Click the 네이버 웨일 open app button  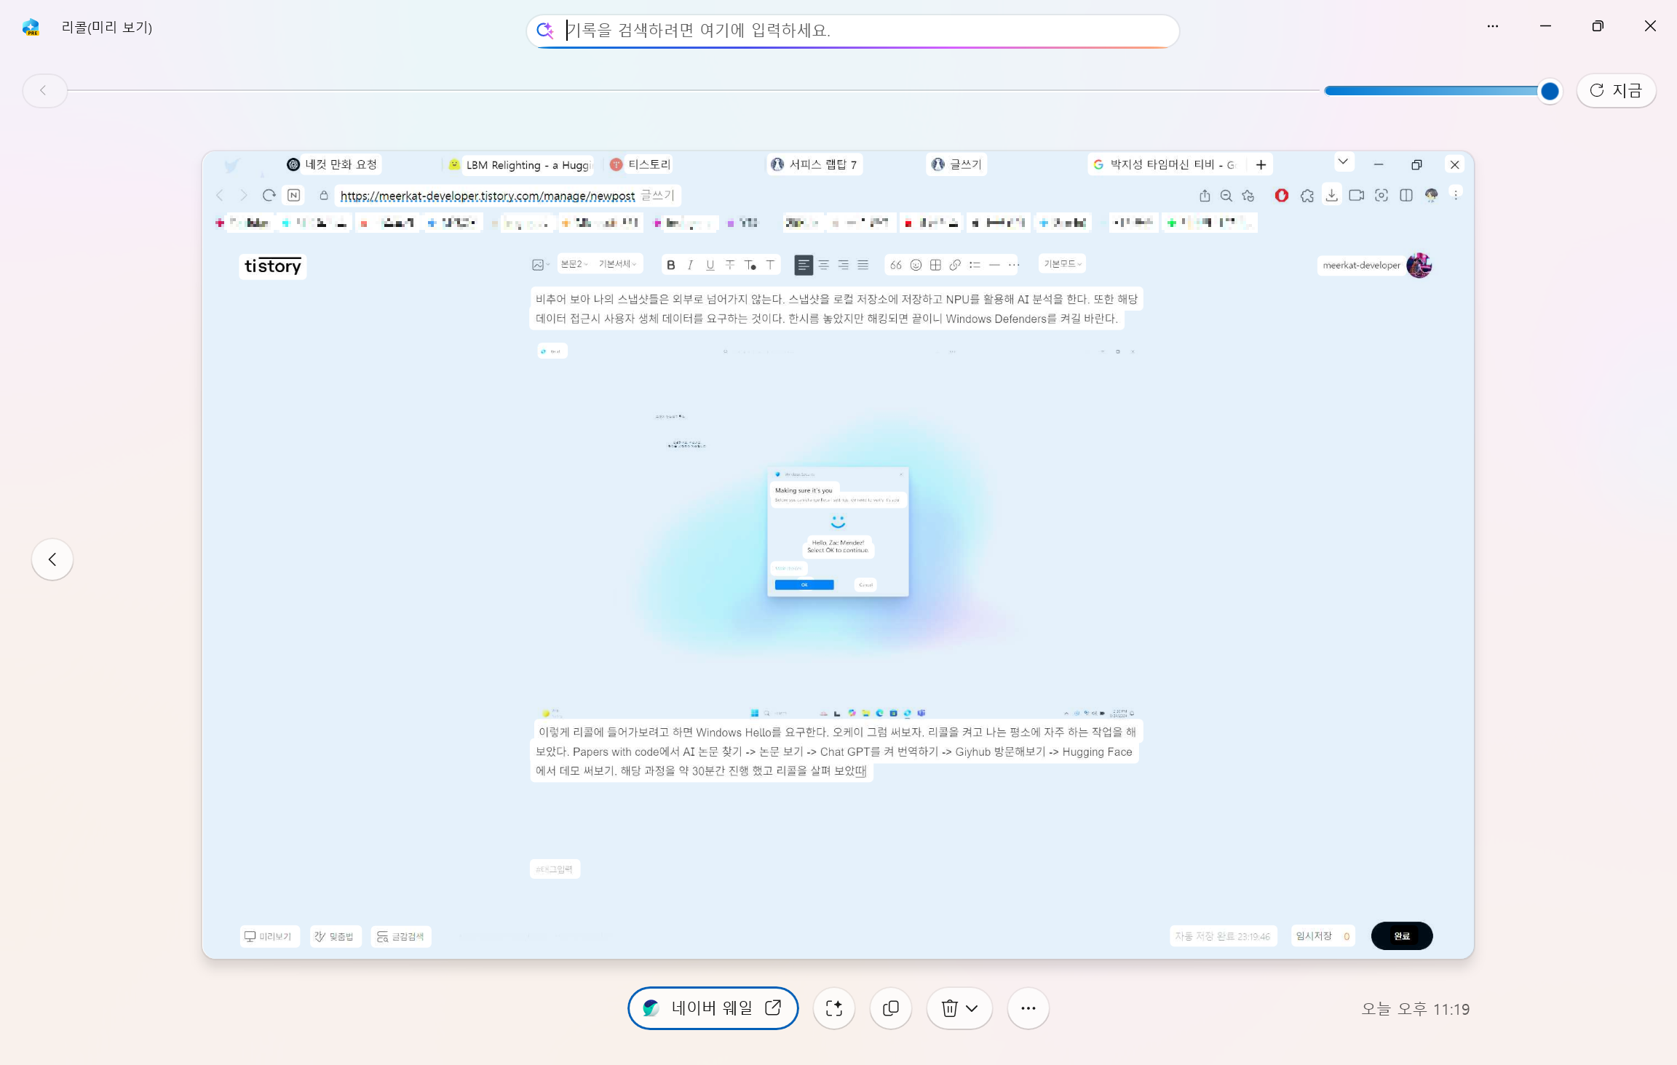(x=713, y=1008)
